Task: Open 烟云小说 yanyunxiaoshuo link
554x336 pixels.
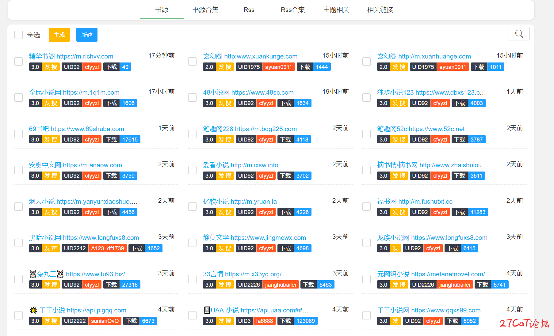Action: (83, 202)
